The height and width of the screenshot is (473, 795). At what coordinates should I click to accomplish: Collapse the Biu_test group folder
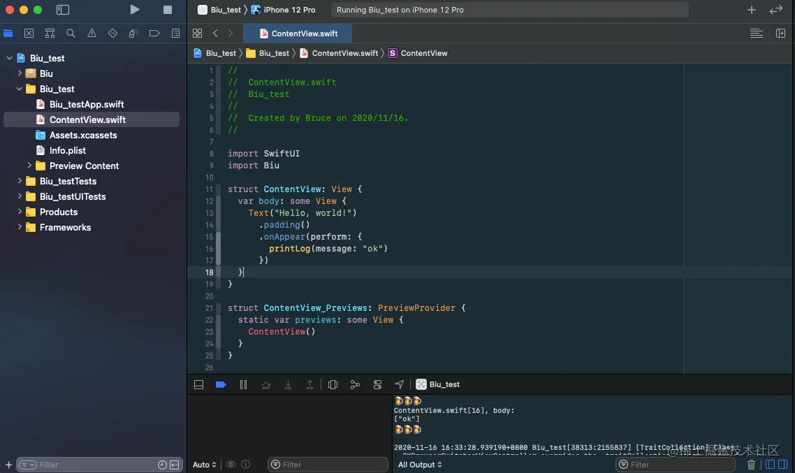click(20, 89)
